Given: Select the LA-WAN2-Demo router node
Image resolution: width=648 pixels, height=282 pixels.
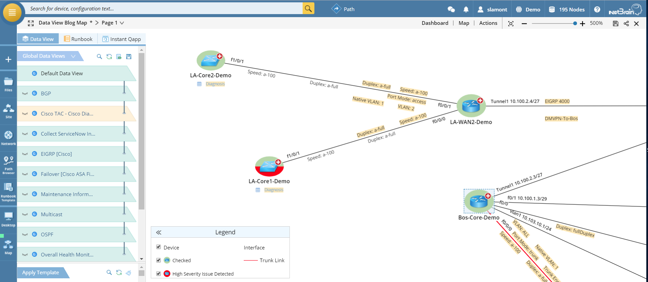Looking at the screenshot, I should (471, 106).
